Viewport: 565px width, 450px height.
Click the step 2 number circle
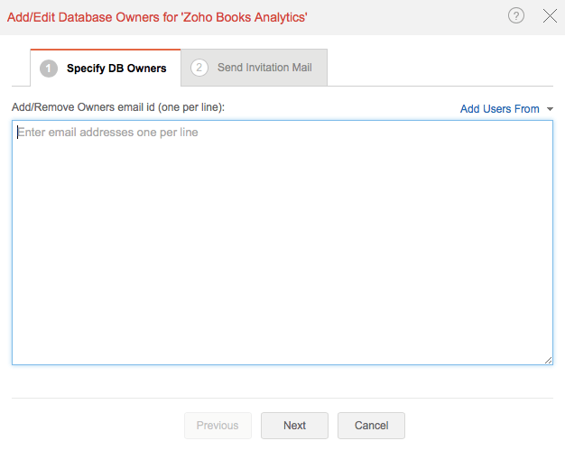click(x=199, y=68)
